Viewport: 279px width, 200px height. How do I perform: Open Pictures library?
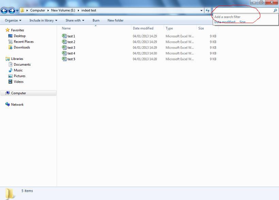click(20, 76)
